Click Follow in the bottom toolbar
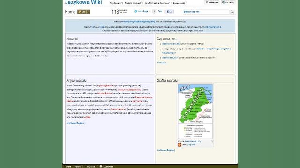 tap(78, 167)
